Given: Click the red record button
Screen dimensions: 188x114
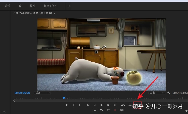Looking at the screenshot, I should [x=115, y=110].
